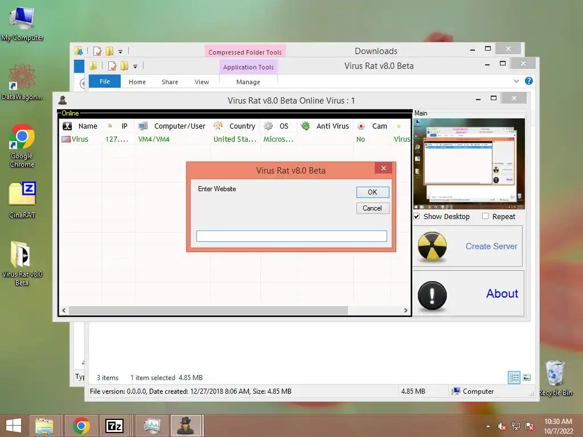Enable the Repeat checkbox
Screen dimensions: 583x437
tap(485, 216)
